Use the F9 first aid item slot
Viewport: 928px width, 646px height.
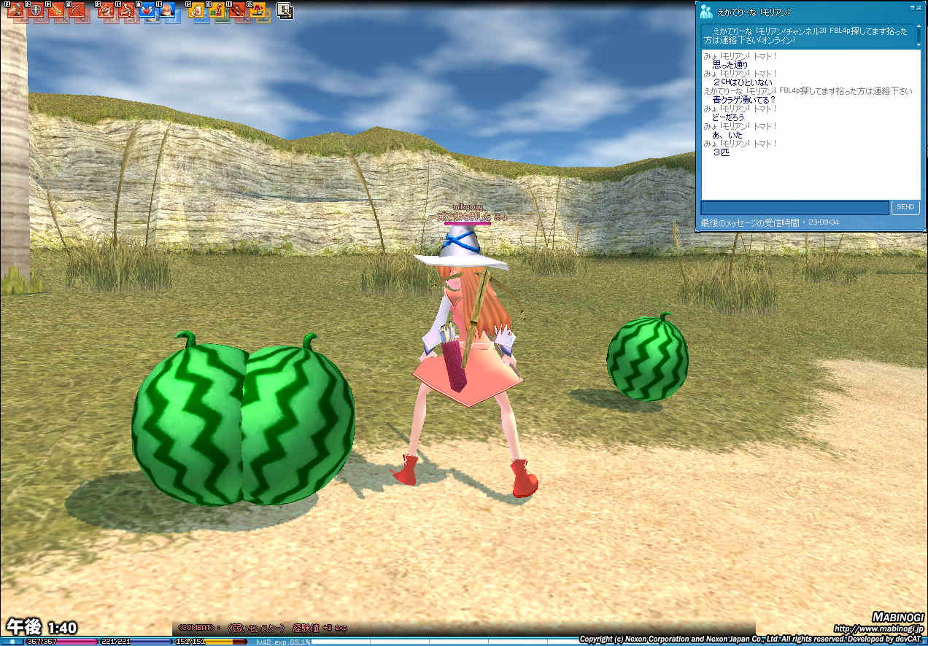[x=196, y=11]
